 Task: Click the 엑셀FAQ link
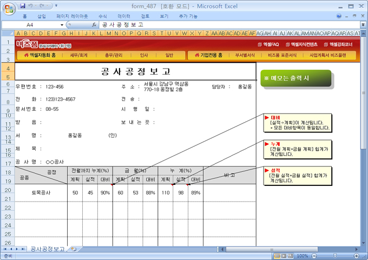268,44
